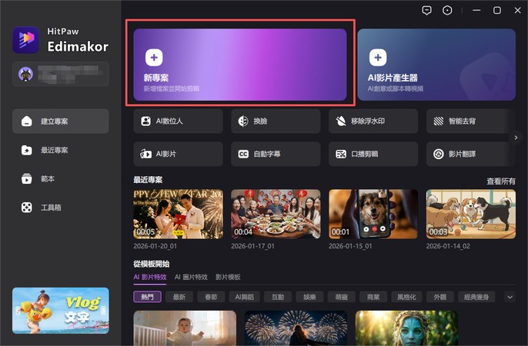This screenshot has height=346, width=528.
Task: Open the 口播剪輯 tool button
Action: point(373,154)
